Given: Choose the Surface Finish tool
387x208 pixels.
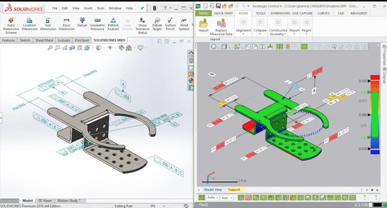Looking at the screenshot, I should coord(170,24).
